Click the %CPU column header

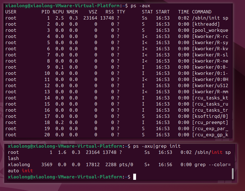click(58, 12)
